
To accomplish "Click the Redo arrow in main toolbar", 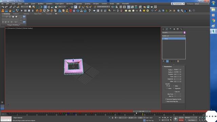I will (6, 7).
